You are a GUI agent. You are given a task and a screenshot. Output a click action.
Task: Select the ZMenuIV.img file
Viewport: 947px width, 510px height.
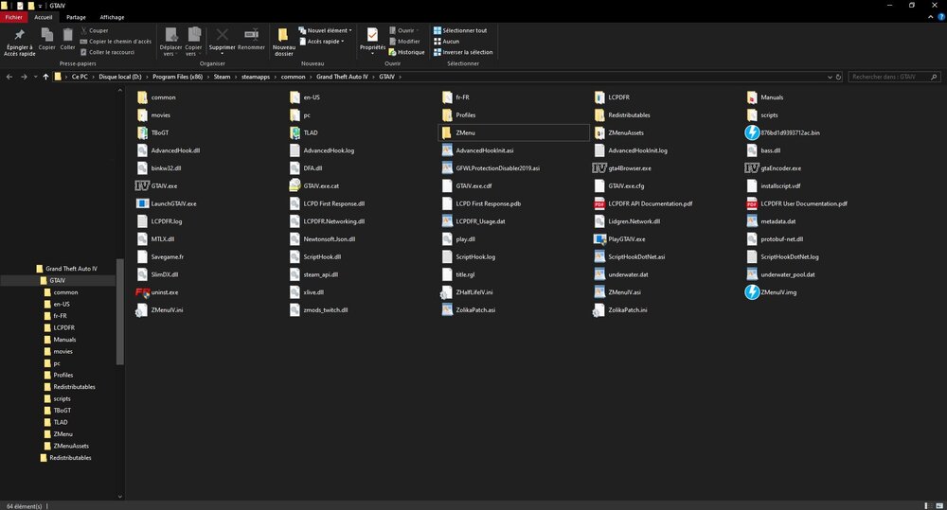pos(771,292)
